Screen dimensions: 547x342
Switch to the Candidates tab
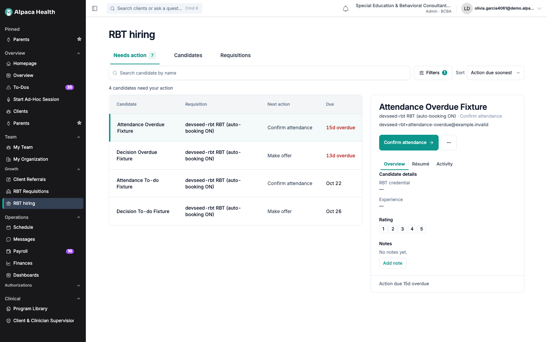pyautogui.click(x=188, y=55)
